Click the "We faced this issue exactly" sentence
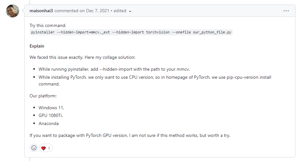This screenshot has width=301, height=161. pos(82,57)
